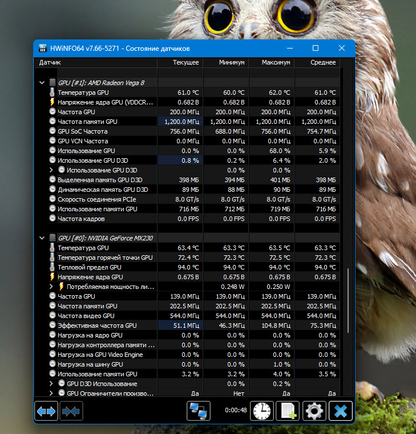Click the 1,200.0 МГц current value cell
The image size is (416, 434).
pyautogui.click(x=180, y=122)
